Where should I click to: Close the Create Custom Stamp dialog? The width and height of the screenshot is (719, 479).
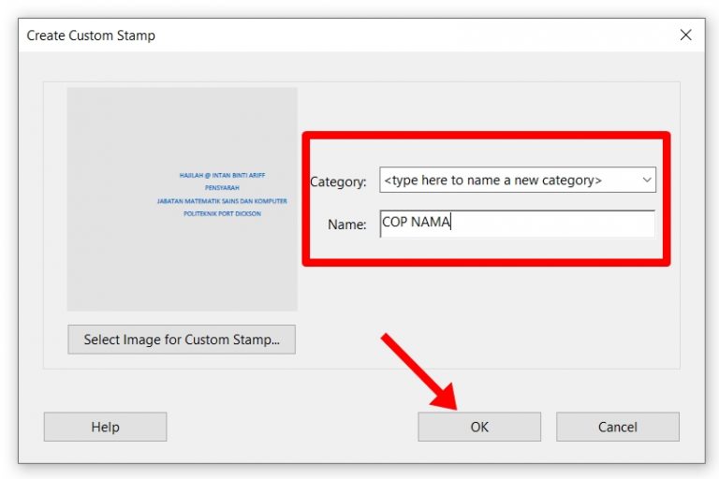pyautogui.click(x=685, y=36)
